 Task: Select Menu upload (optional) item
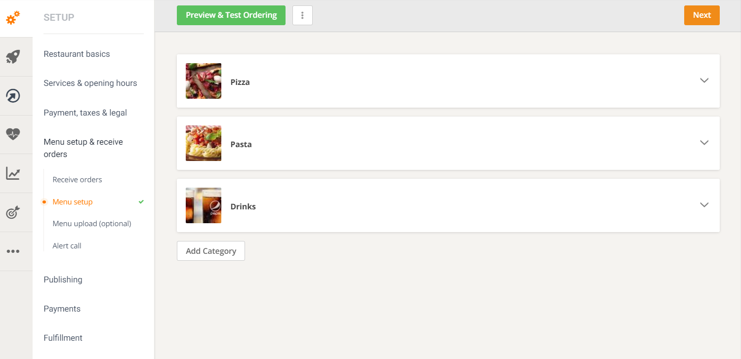point(92,224)
